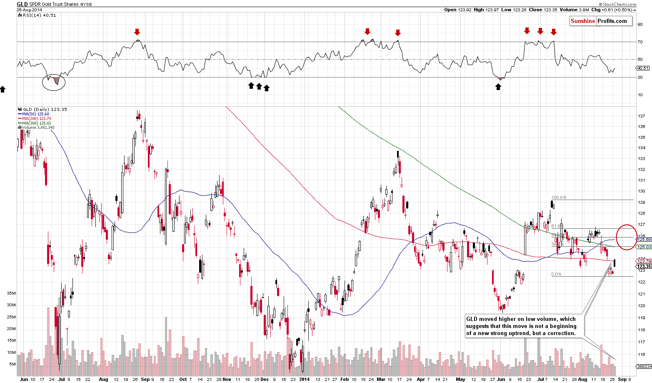The height and width of the screenshot is (383, 652).
Task: Click the 125.03 price tag on the right axis
Action: point(644,247)
